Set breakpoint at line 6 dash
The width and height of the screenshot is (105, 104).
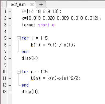[10, 45]
